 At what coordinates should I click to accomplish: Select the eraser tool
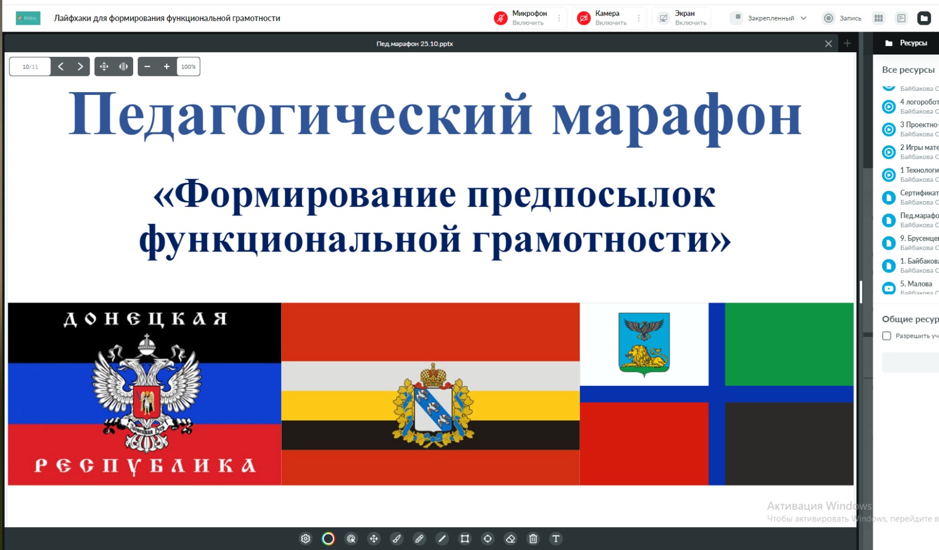[511, 539]
